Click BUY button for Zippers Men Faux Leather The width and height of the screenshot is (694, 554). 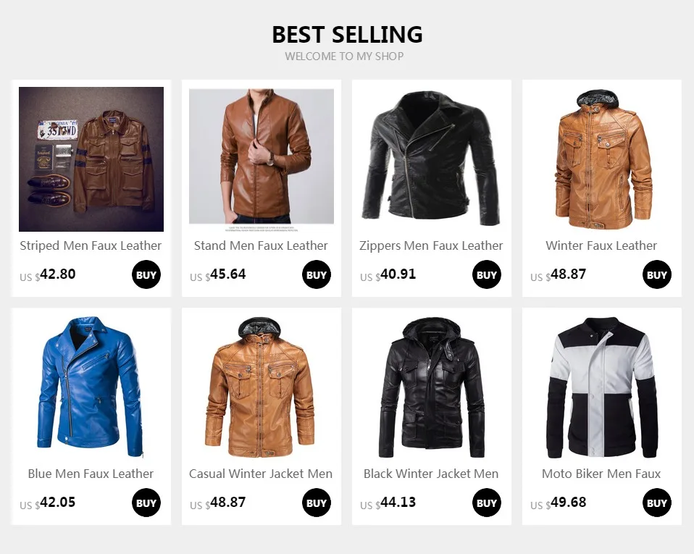tap(486, 274)
